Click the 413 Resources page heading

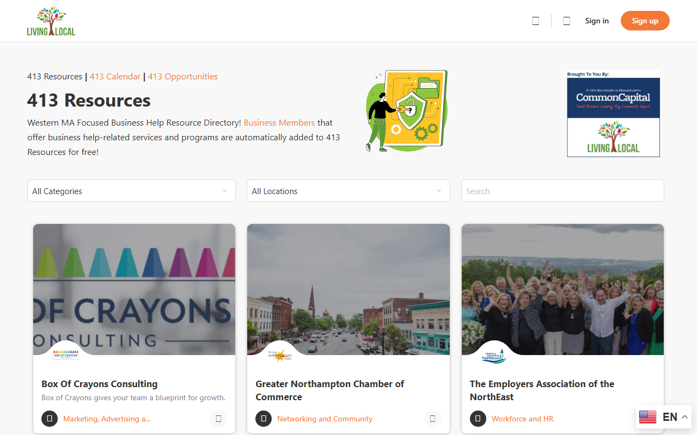89,101
